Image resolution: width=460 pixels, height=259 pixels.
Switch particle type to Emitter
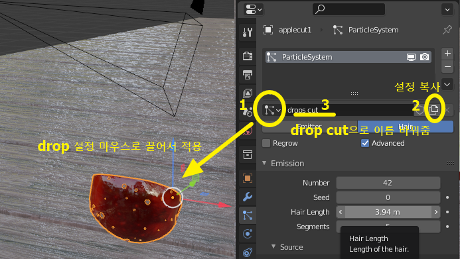pyautogui.click(x=309, y=127)
